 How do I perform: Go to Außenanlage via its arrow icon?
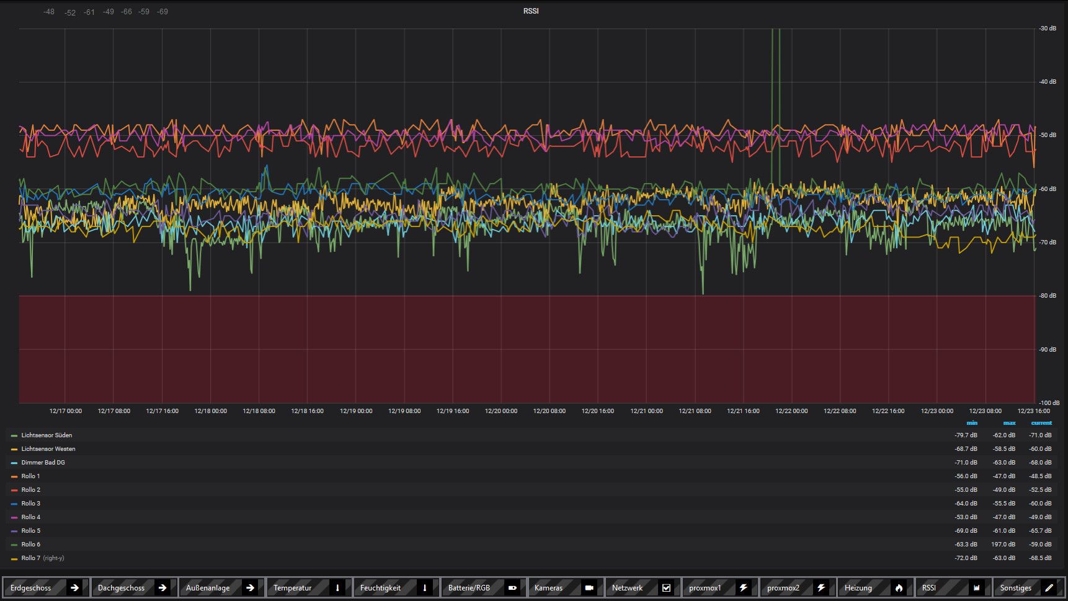tap(250, 588)
